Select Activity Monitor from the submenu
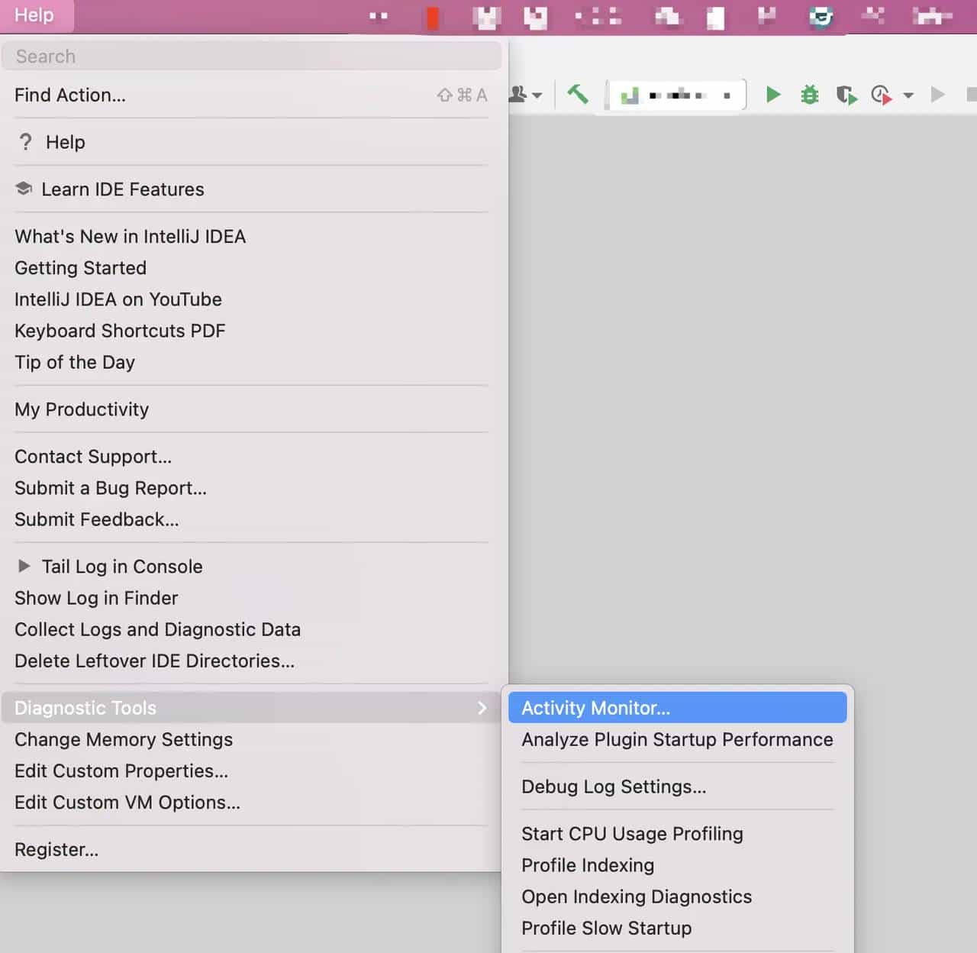Screen dimensions: 977x953 [x=595, y=708]
